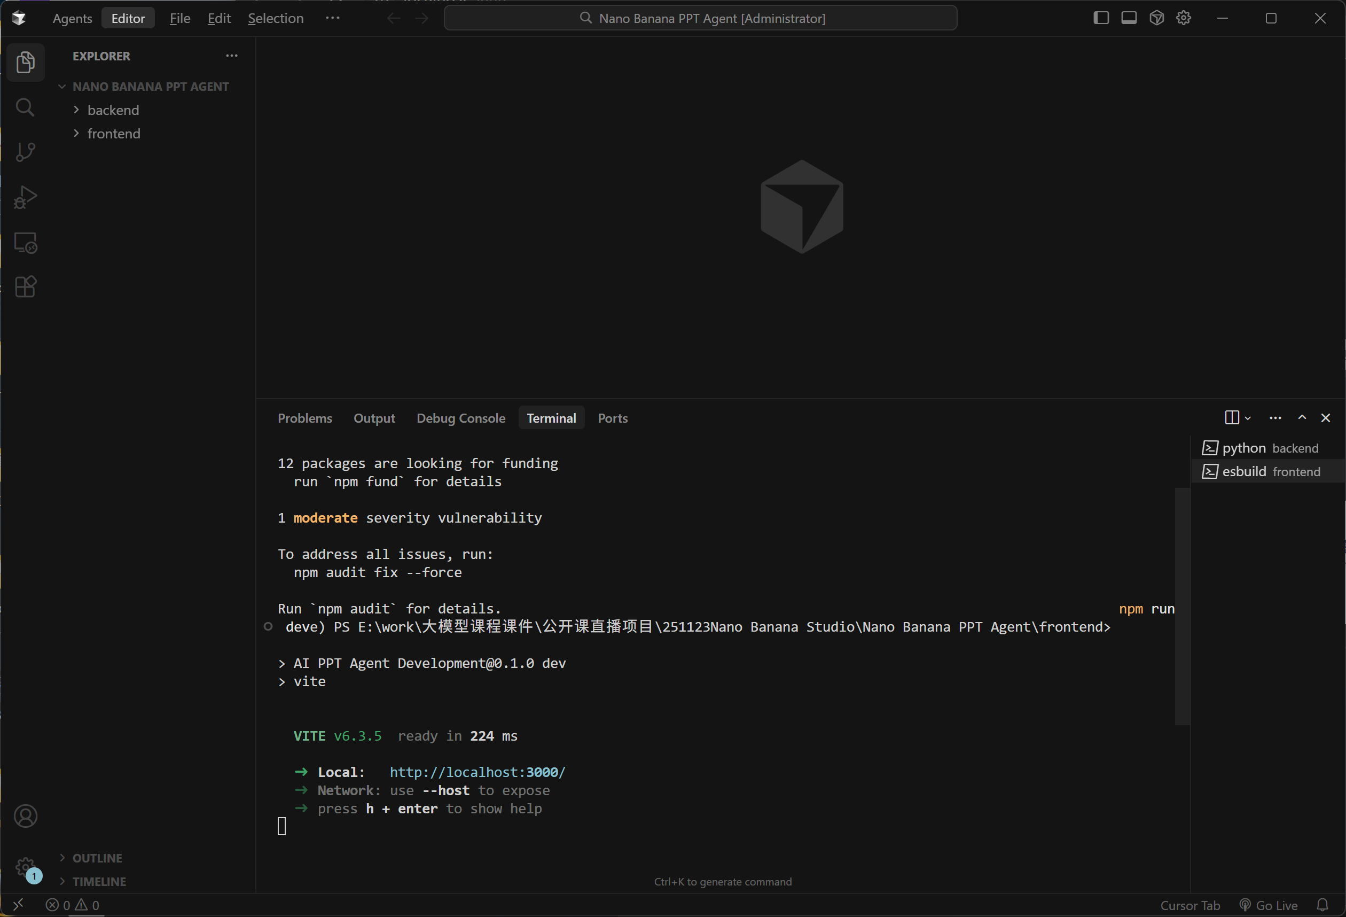Maximize the panel with the up chevron
The image size is (1346, 917).
pos(1302,418)
